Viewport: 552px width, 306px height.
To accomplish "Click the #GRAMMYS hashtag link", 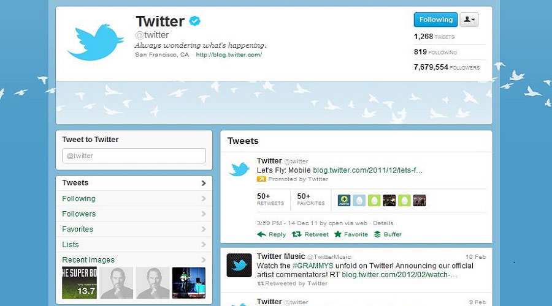I will coord(313,266).
